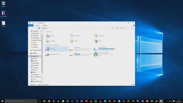183x103 pixels.
Task: Select the Disco locale (C:) drive
Action: click(x=105, y=49)
